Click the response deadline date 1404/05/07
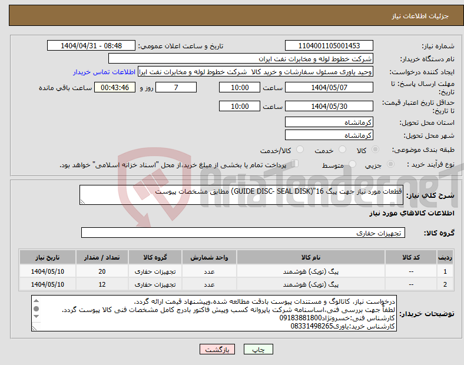This screenshot has height=365, width=464. [x=329, y=88]
